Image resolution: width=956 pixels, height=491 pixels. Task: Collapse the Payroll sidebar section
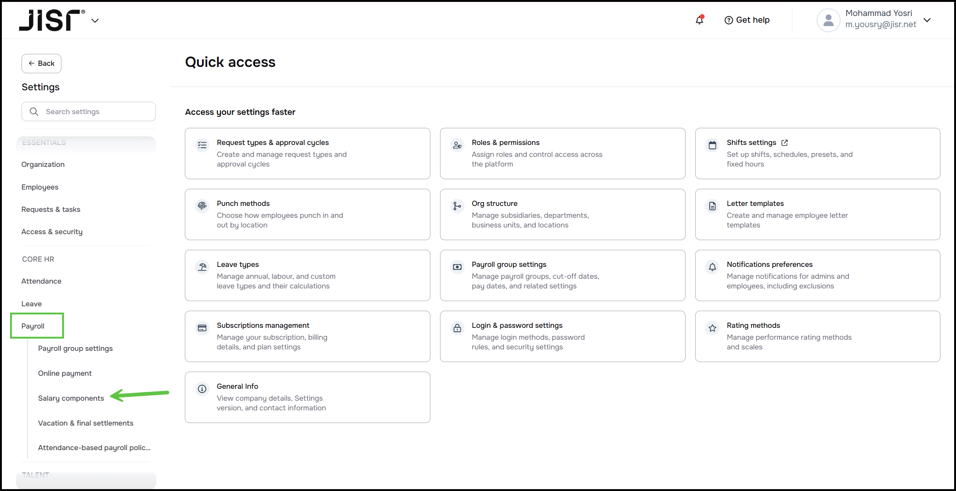33,326
